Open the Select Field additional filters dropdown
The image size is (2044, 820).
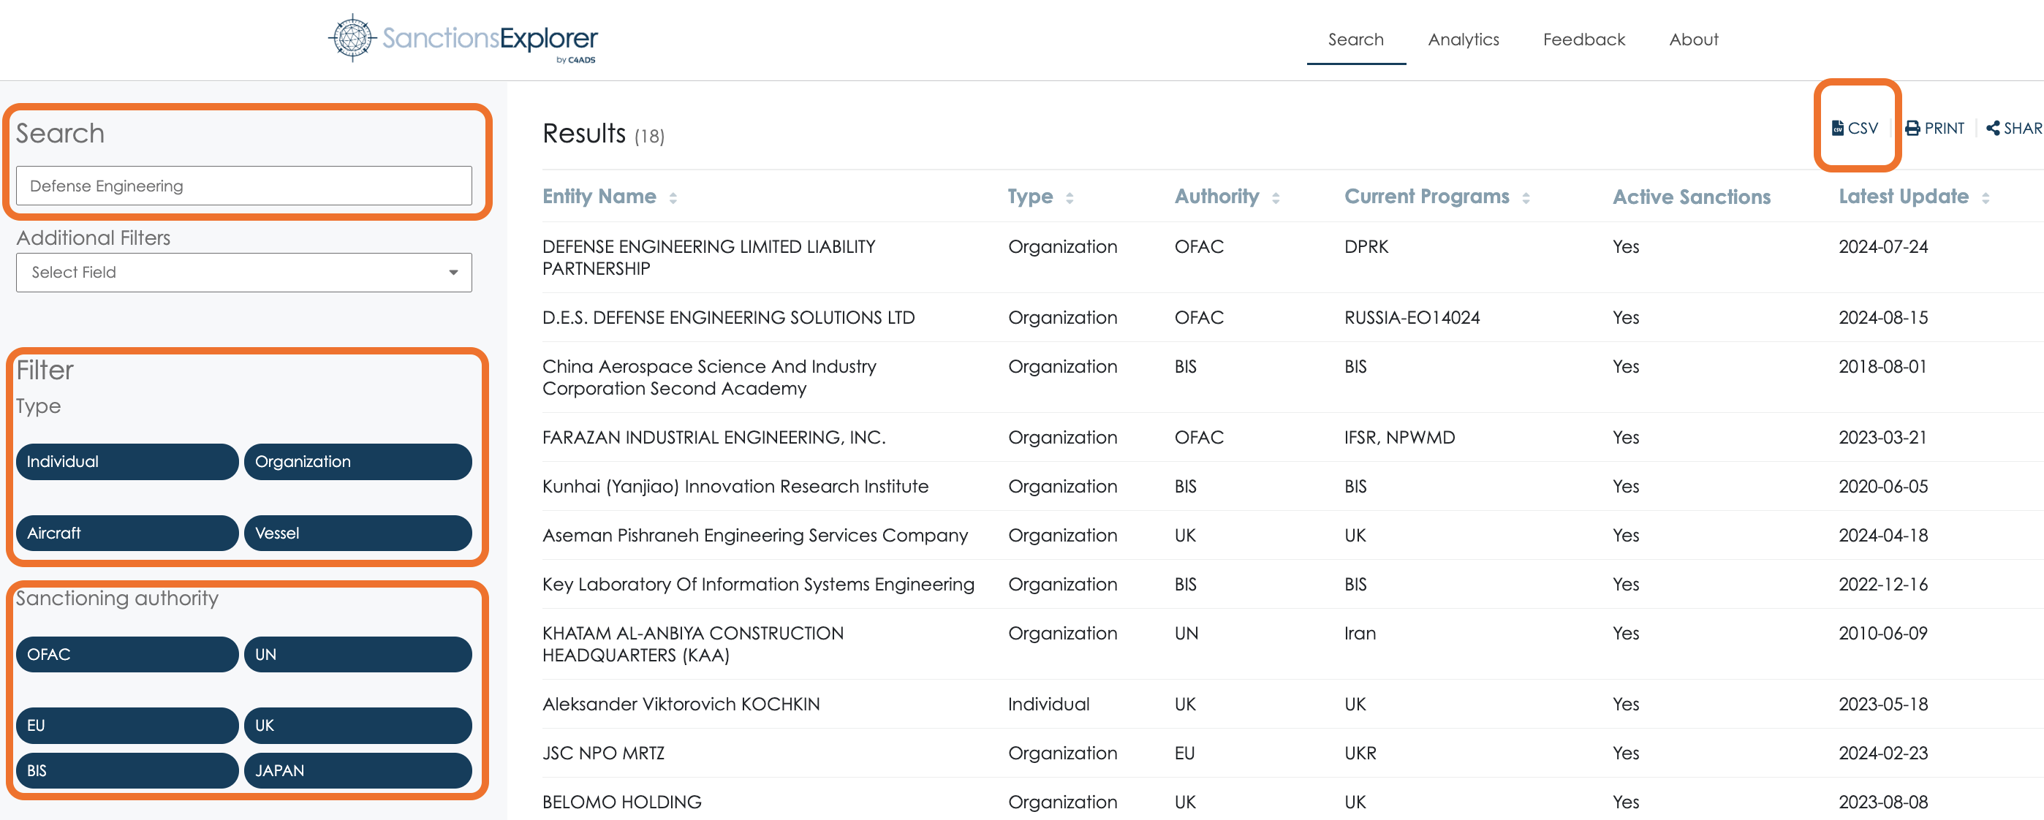click(243, 272)
